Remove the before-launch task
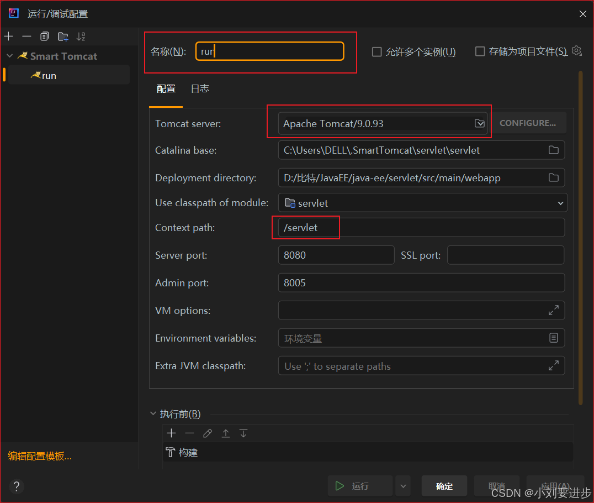Screen dimensions: 594x503 (189, 433)
